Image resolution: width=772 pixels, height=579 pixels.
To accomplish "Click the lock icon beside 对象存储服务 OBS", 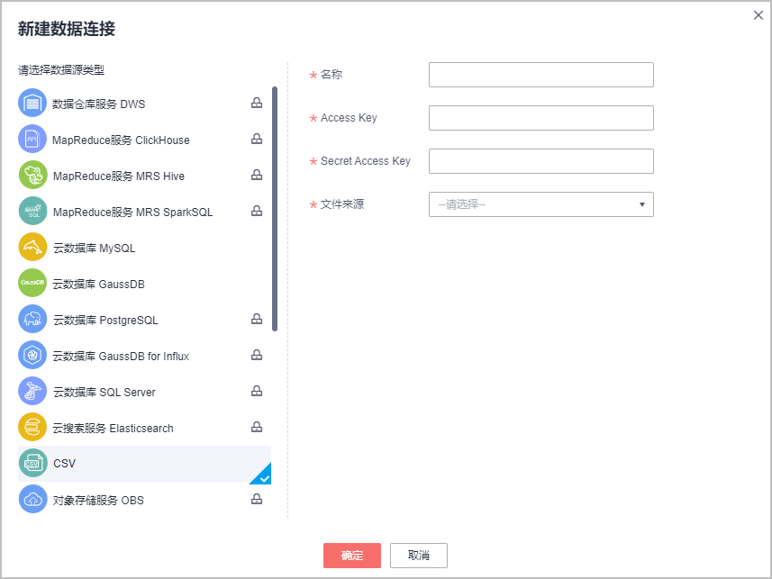I will [x=257, y=499].
